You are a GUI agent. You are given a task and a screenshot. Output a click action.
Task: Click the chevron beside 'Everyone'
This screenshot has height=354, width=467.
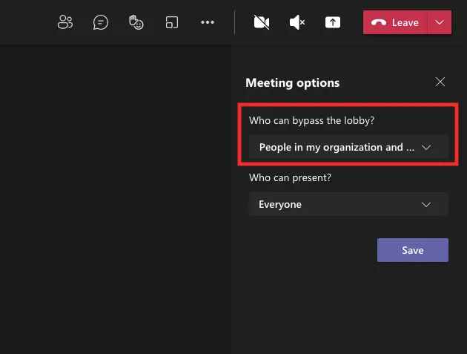click(426, 204)
